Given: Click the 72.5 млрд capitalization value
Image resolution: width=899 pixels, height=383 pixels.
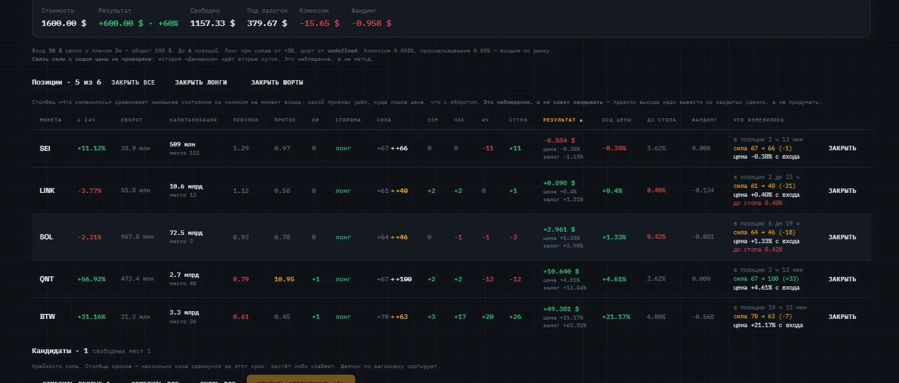Looking at the screenshot, I should tap(186, 233).
